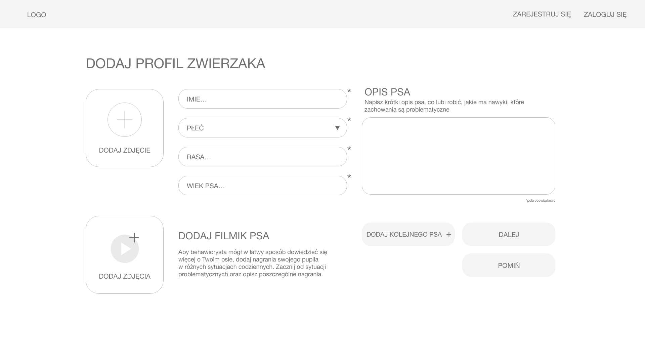Open ZALOGUJ SIĘ in the header
645x363 pixels.
click(605, 14)
